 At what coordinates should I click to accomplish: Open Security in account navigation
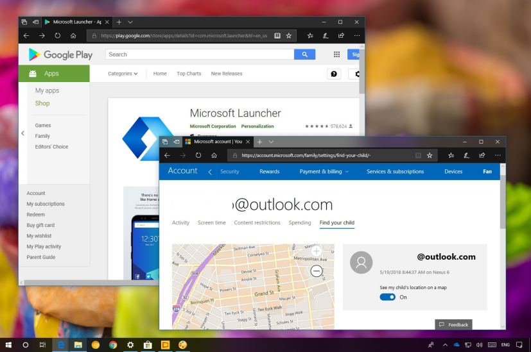230,171
